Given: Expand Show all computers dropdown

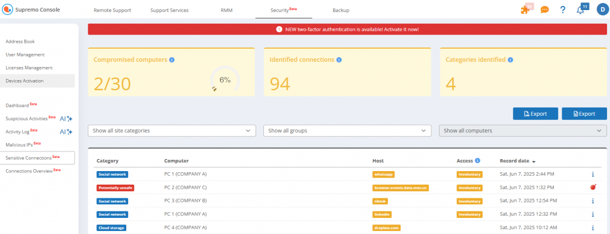Looking at the screenshot, I should click(523, 131).
